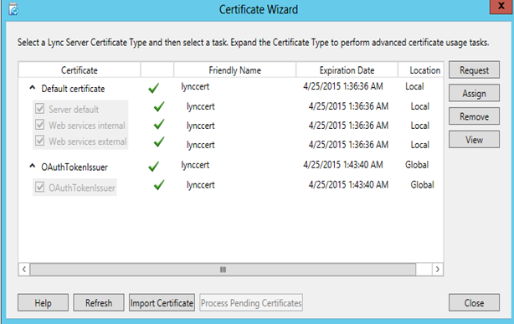
Task: Click the green checkmark in OAuthTokenIssuer child row
Action: (x=159, y=185)
